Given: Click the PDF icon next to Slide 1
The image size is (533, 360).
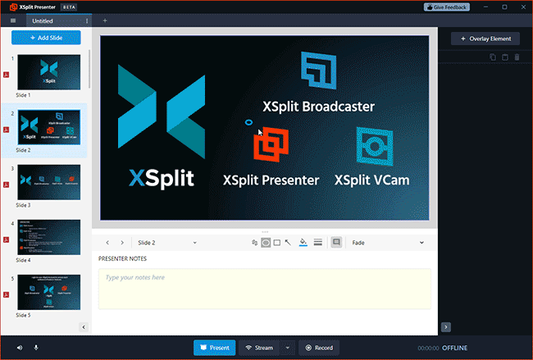Looking at the screenshot, I should point(6,75).
